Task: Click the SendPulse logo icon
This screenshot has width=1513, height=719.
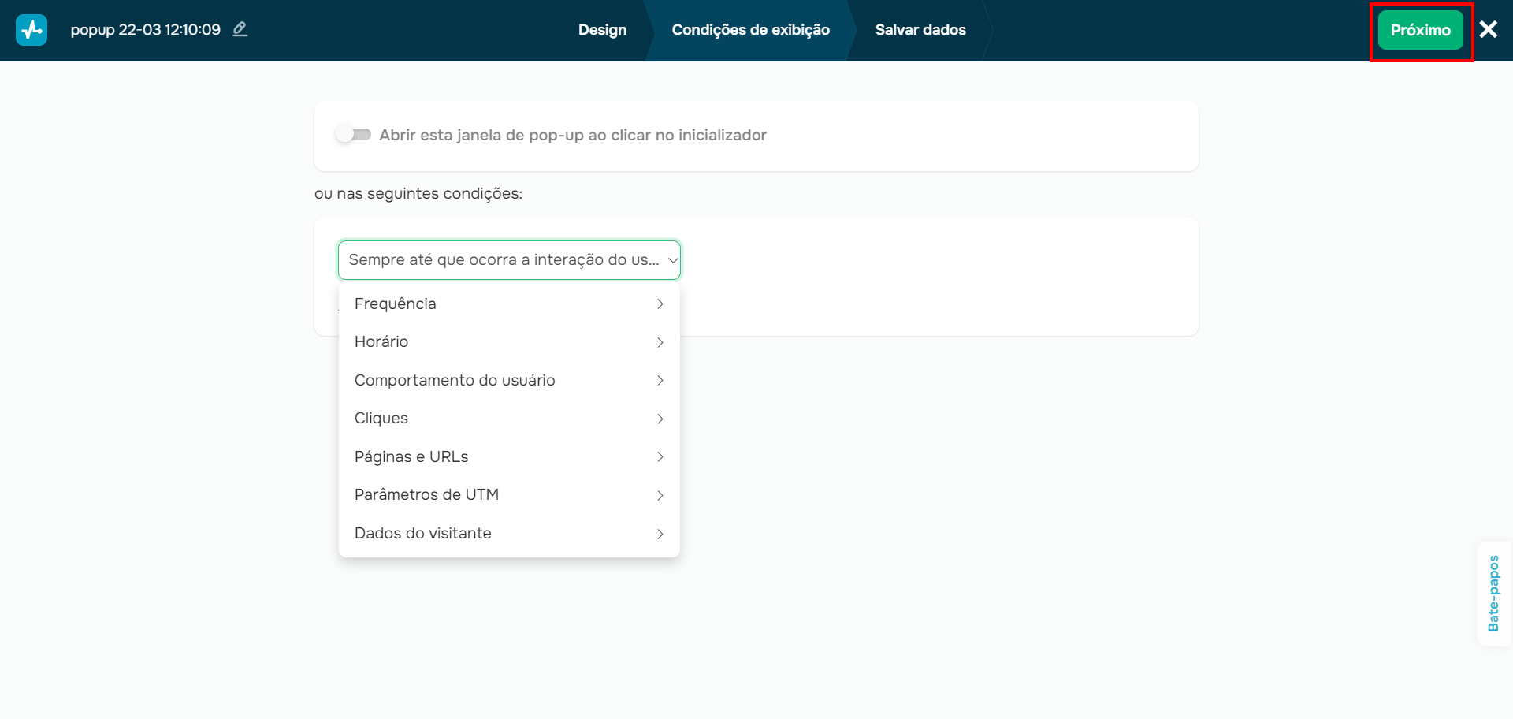Action: click(32, 30)
